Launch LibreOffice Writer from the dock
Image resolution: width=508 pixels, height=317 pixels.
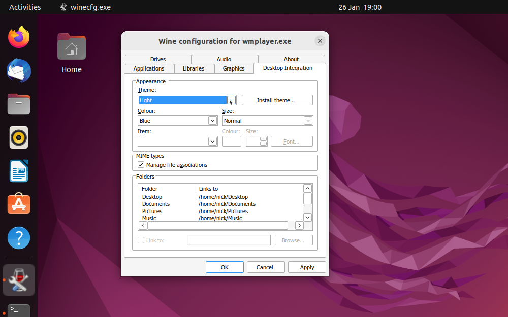tap(19, 171)
